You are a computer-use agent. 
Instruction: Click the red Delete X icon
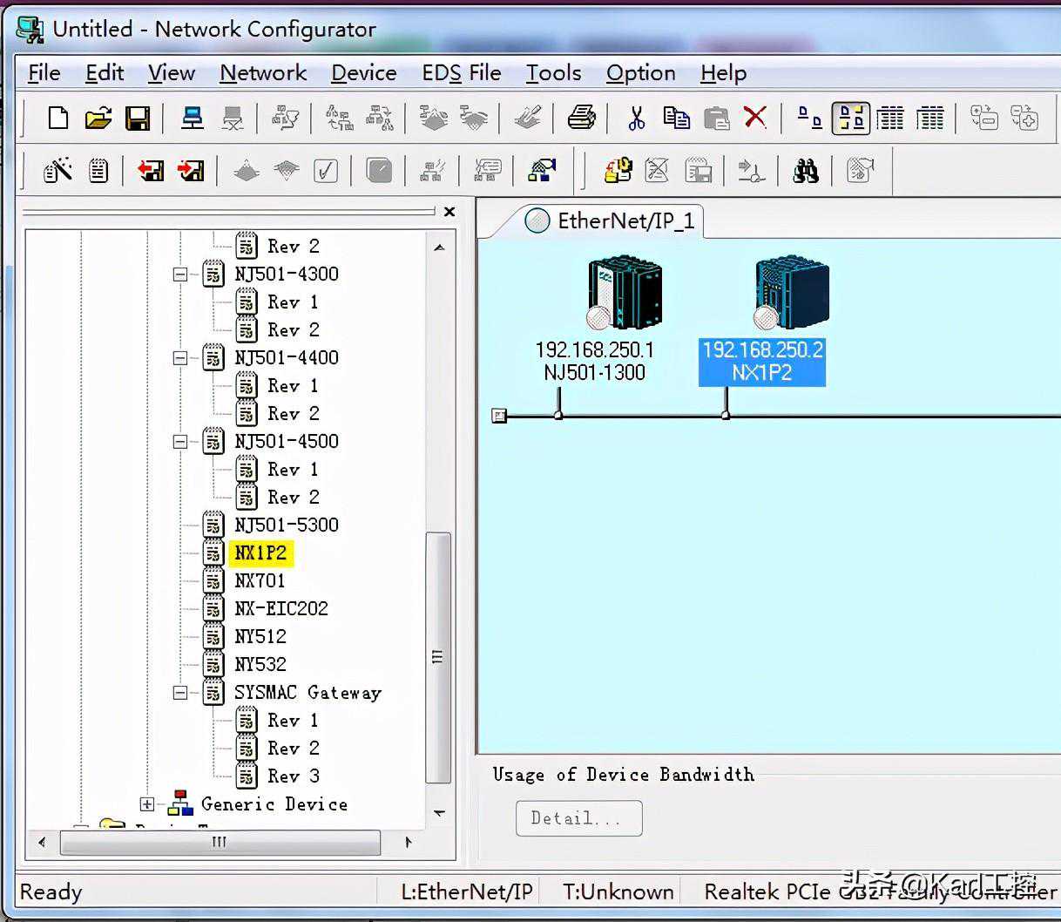point(755,118)
